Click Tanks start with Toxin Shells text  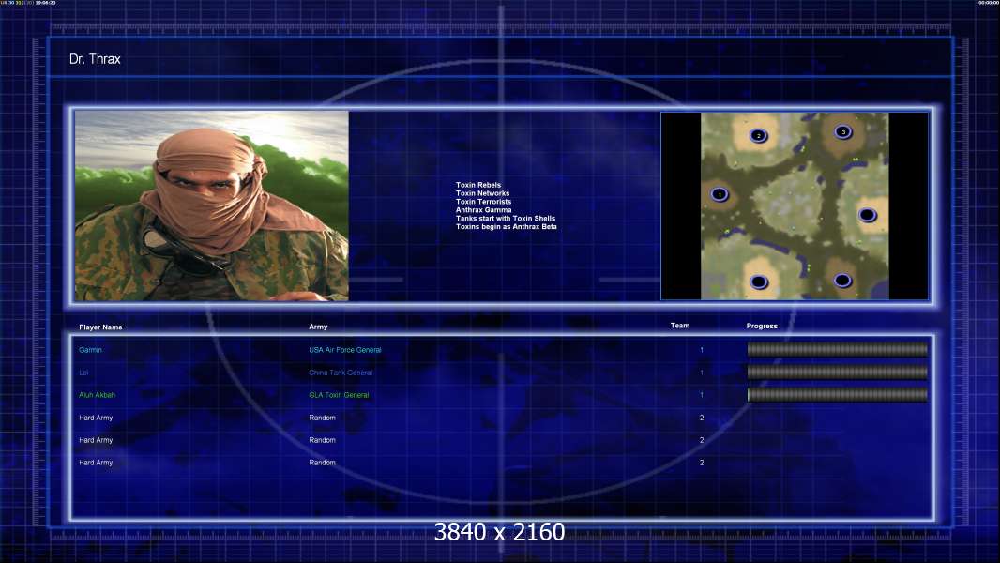click(x=506, y=218)
